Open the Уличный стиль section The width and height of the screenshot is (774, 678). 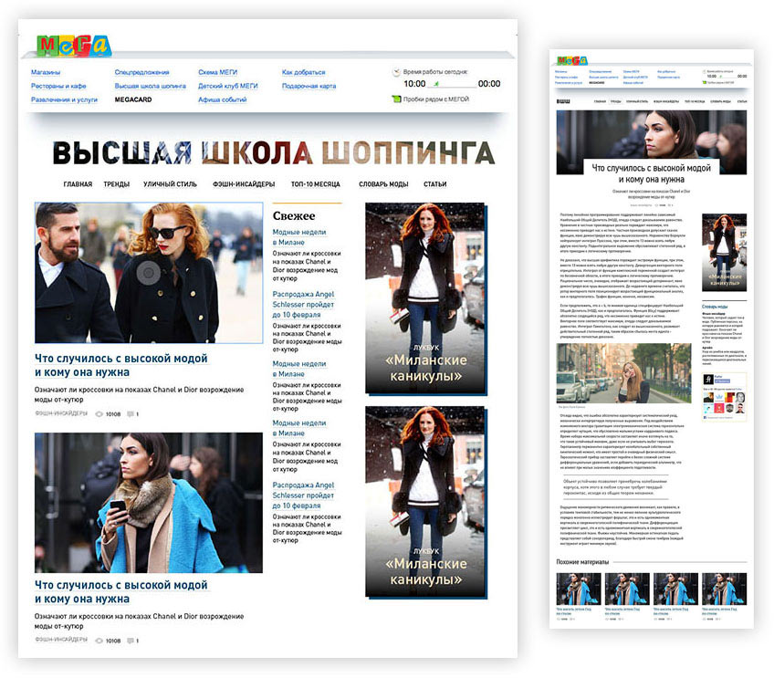170,184
